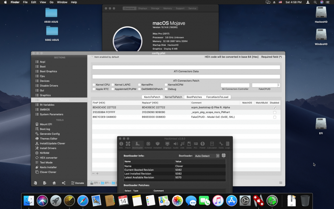Open Hackintool from the Dock
Screen dimensions: 334x209
[x=259, y=201]
